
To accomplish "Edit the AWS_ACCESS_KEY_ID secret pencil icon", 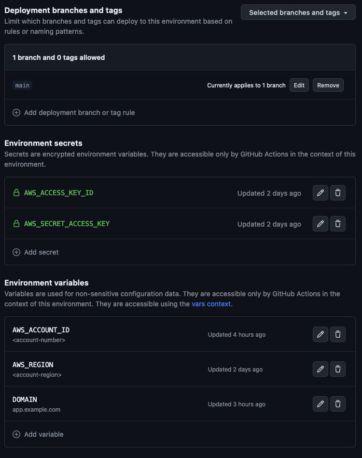I will [x=320, y=193].
